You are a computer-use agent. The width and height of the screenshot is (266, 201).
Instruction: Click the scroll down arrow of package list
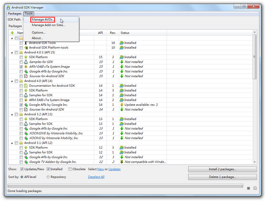pyautogui.click(x=254, y=162)
